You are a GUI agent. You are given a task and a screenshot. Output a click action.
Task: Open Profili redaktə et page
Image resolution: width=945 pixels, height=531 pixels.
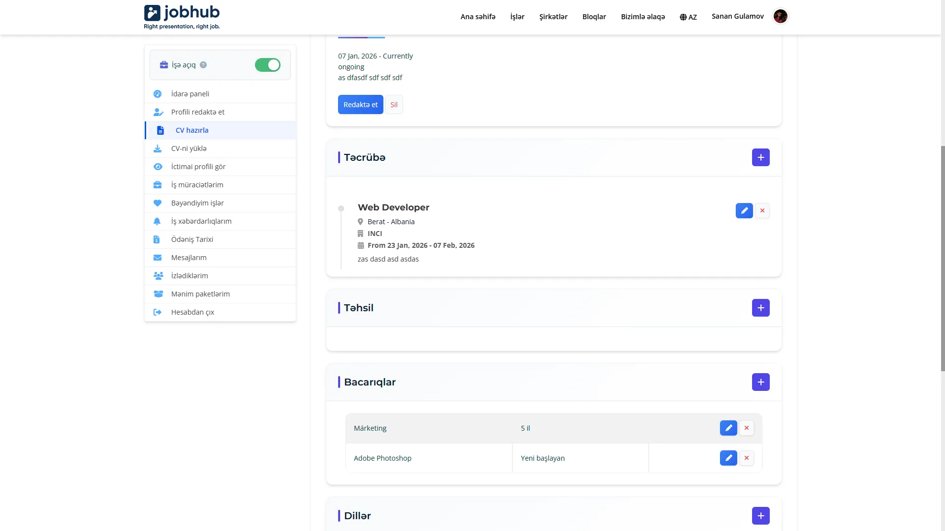(220, 112)
